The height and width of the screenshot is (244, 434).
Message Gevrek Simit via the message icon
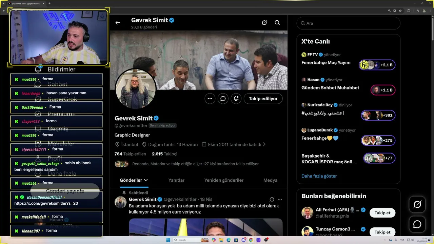pos(223,99)
